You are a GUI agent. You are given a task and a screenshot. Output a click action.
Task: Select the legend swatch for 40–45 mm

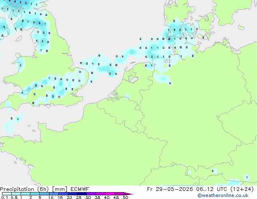pos(110,194)
